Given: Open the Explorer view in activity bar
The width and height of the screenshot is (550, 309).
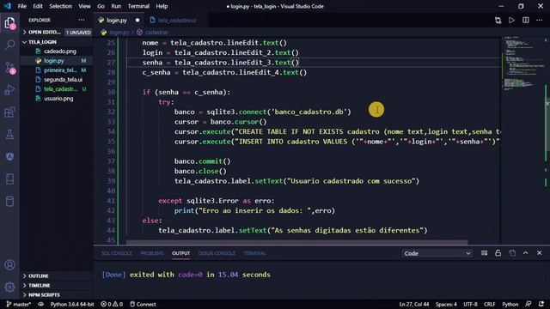Looking at the screenshot, I should (x=9, y=23).
